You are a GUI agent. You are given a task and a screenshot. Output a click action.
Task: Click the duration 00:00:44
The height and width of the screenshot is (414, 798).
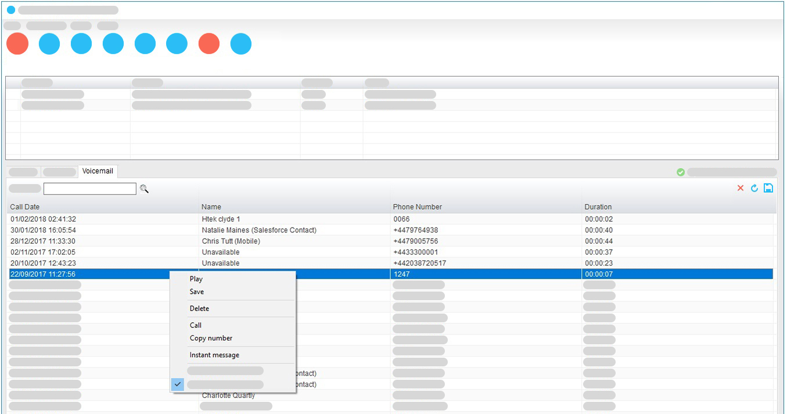pyautogui.click(x=599, y=242)
